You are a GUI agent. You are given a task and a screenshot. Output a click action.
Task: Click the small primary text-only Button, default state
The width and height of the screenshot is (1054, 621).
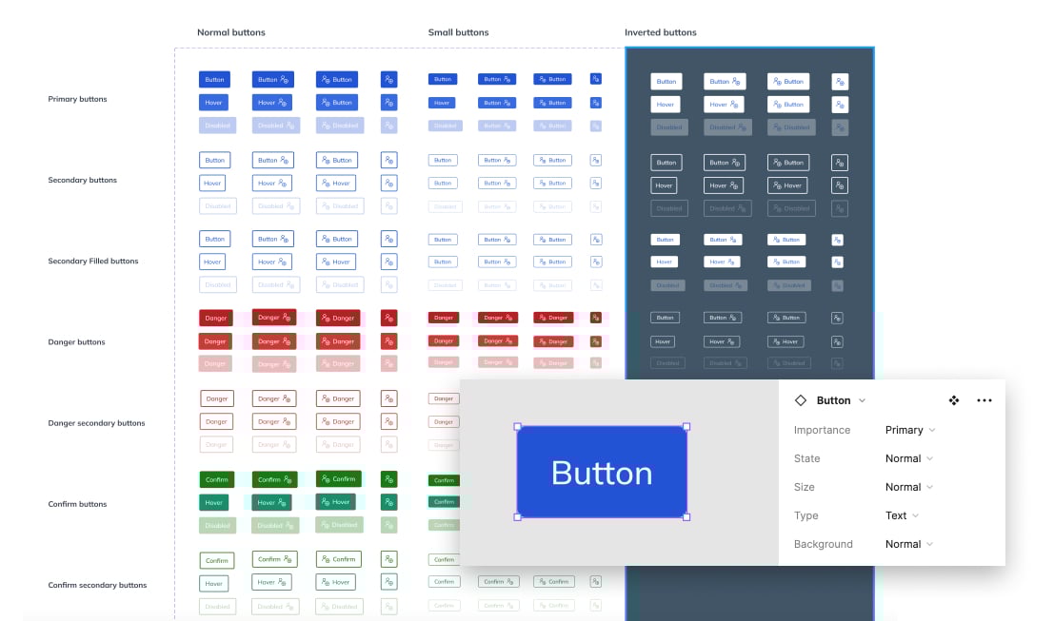(x=443, y=79)
